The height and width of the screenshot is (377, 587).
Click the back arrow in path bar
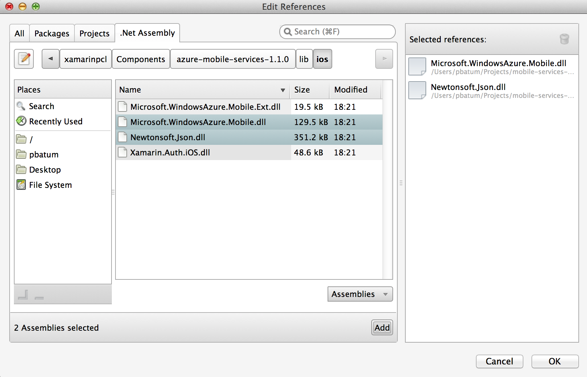tap(51, 59)
